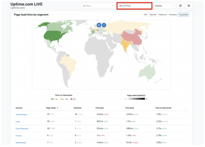Click the 1.43s first paint value for France
Image resolution: width=205 pixels, height=147 pixels.
pos(129,135)
